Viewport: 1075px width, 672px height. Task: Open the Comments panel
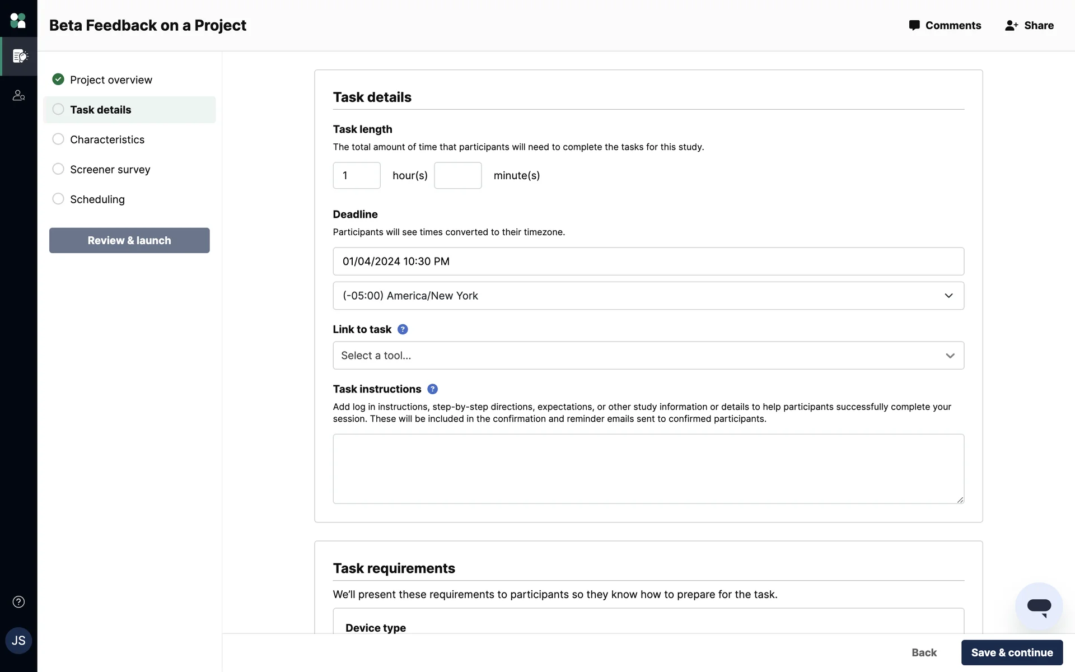(x=945, y=25)
